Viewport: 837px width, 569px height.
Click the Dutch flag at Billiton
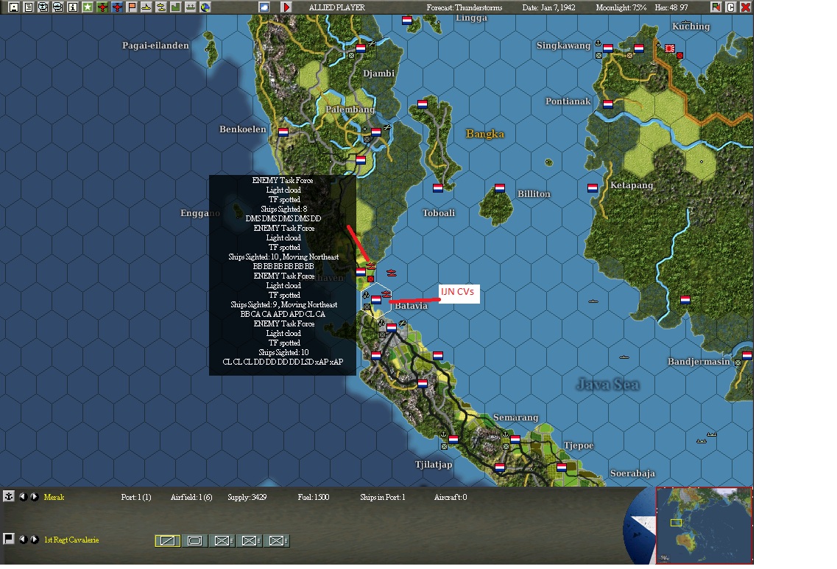500,187
